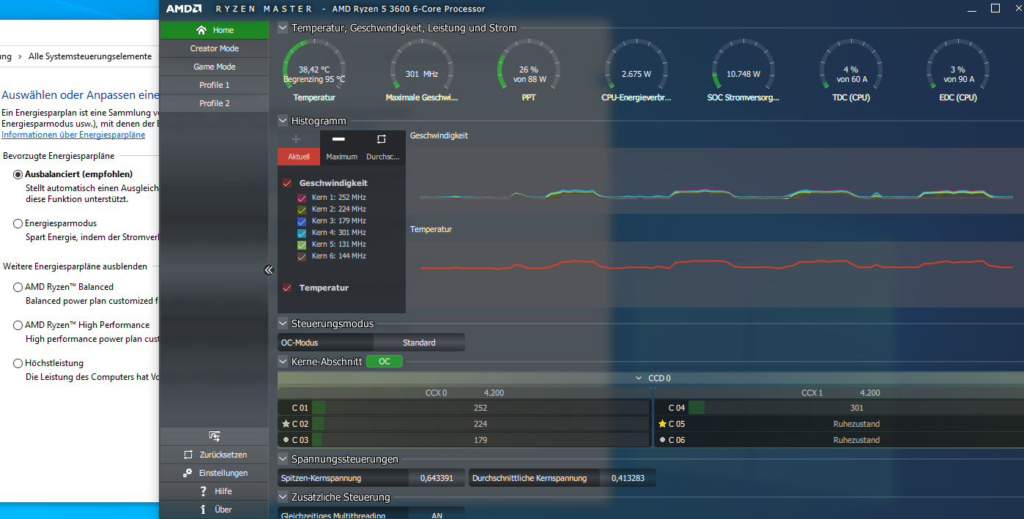Click Spitzen-Kernspannung value 0,643391
Image resolution: width=1024 pixels, height=519 pixels.
tap(437, 478)
